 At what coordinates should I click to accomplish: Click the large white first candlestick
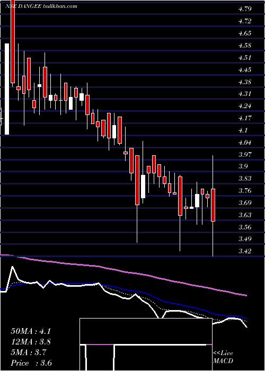point(7,89)
